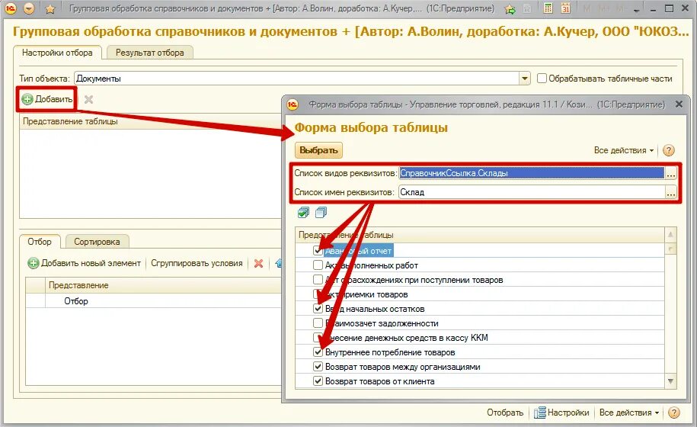Viewport: 697px width, 427px height.
Task: Open the calculator icon in title bar
Action: click(x=548, y=8)
